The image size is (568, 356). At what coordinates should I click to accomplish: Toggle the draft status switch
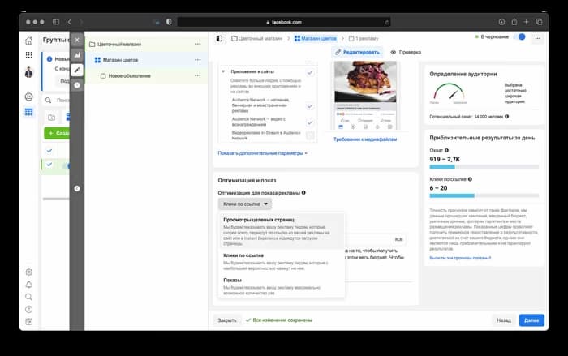coord(520,37)
